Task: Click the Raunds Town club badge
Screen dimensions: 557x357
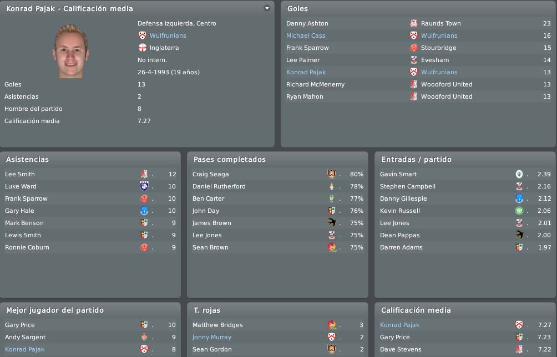Action: pyautogui.click(x=413, y=23)
